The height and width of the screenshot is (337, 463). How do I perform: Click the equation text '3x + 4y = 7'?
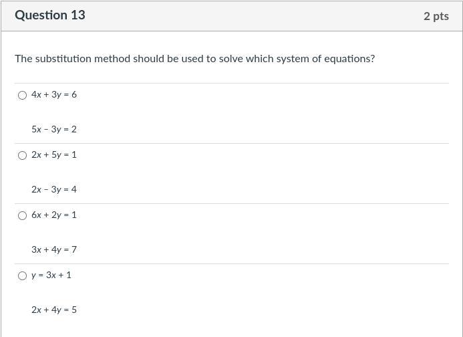coord(54,249)
